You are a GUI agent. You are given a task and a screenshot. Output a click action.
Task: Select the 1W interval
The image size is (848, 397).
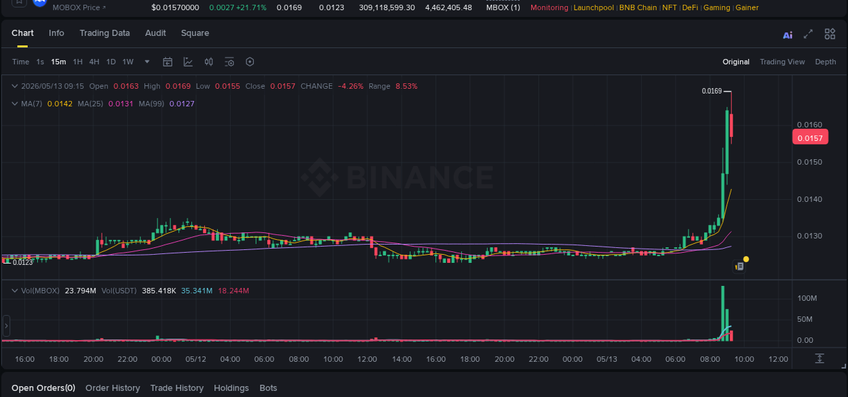coord(128,62)
